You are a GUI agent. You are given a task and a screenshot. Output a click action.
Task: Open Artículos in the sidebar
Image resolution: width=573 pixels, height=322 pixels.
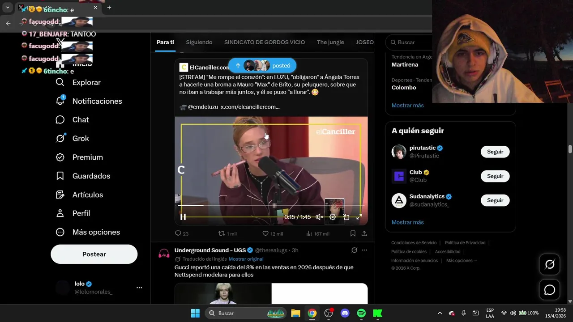(x=79, y=195)
